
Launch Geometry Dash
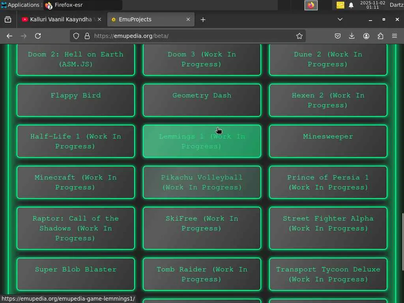click(x=202, y=100)
